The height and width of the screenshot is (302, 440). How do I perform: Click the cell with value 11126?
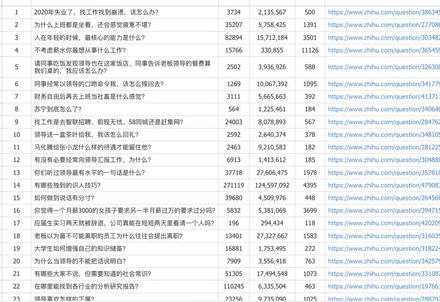point(310,50)
